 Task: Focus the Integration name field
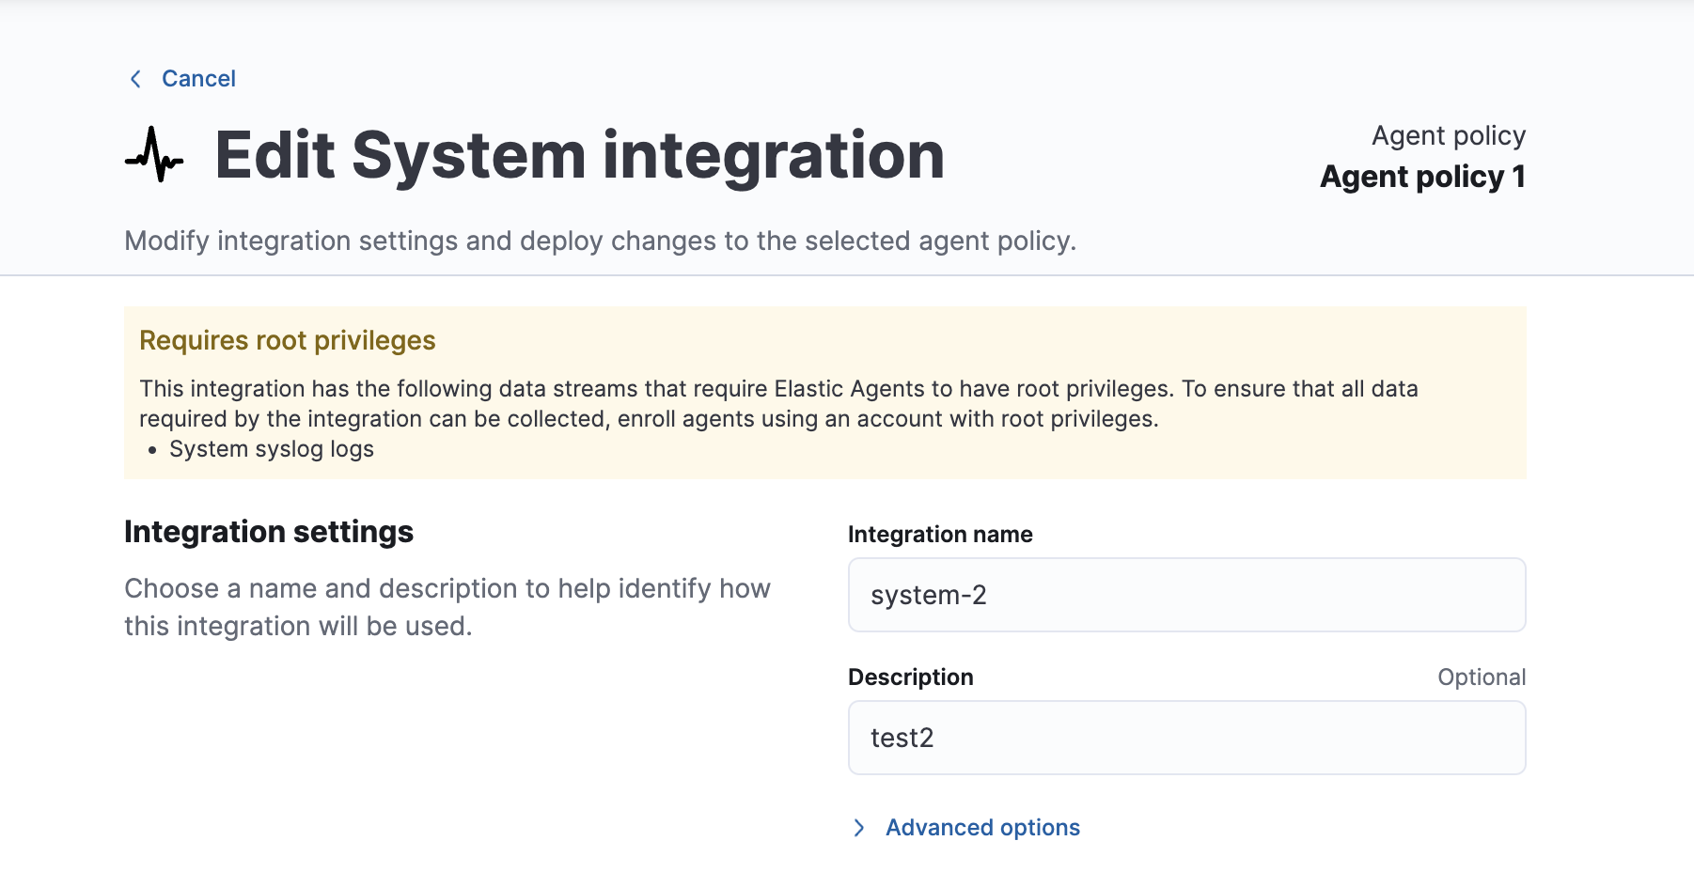[1186, 595]
